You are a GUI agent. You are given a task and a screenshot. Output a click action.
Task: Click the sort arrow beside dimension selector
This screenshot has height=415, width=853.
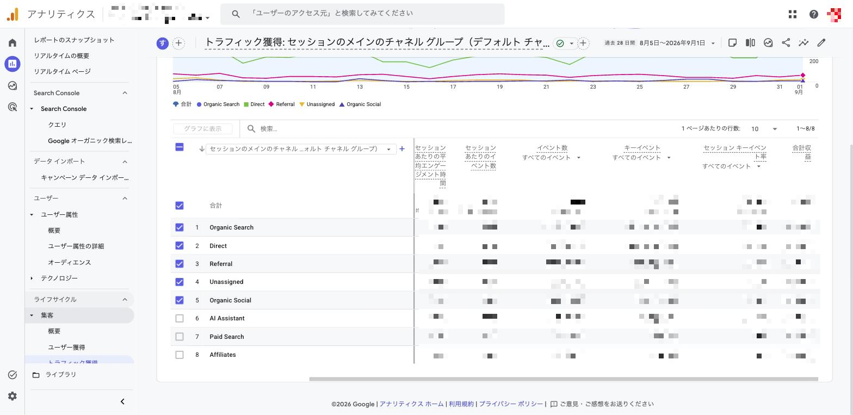pos(202,148)
